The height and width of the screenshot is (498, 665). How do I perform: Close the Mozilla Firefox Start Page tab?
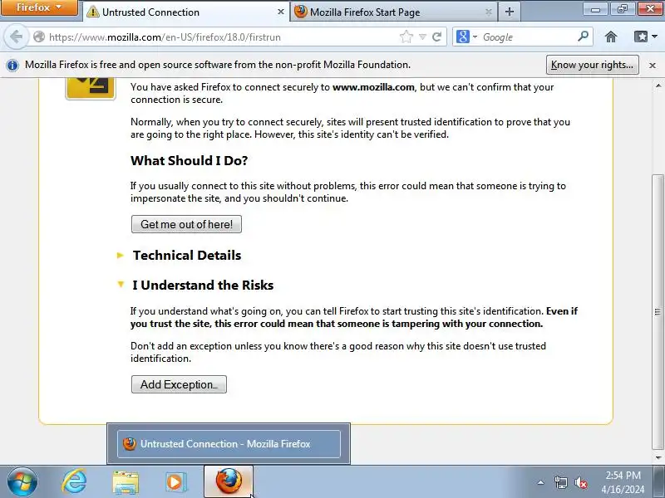489,12
